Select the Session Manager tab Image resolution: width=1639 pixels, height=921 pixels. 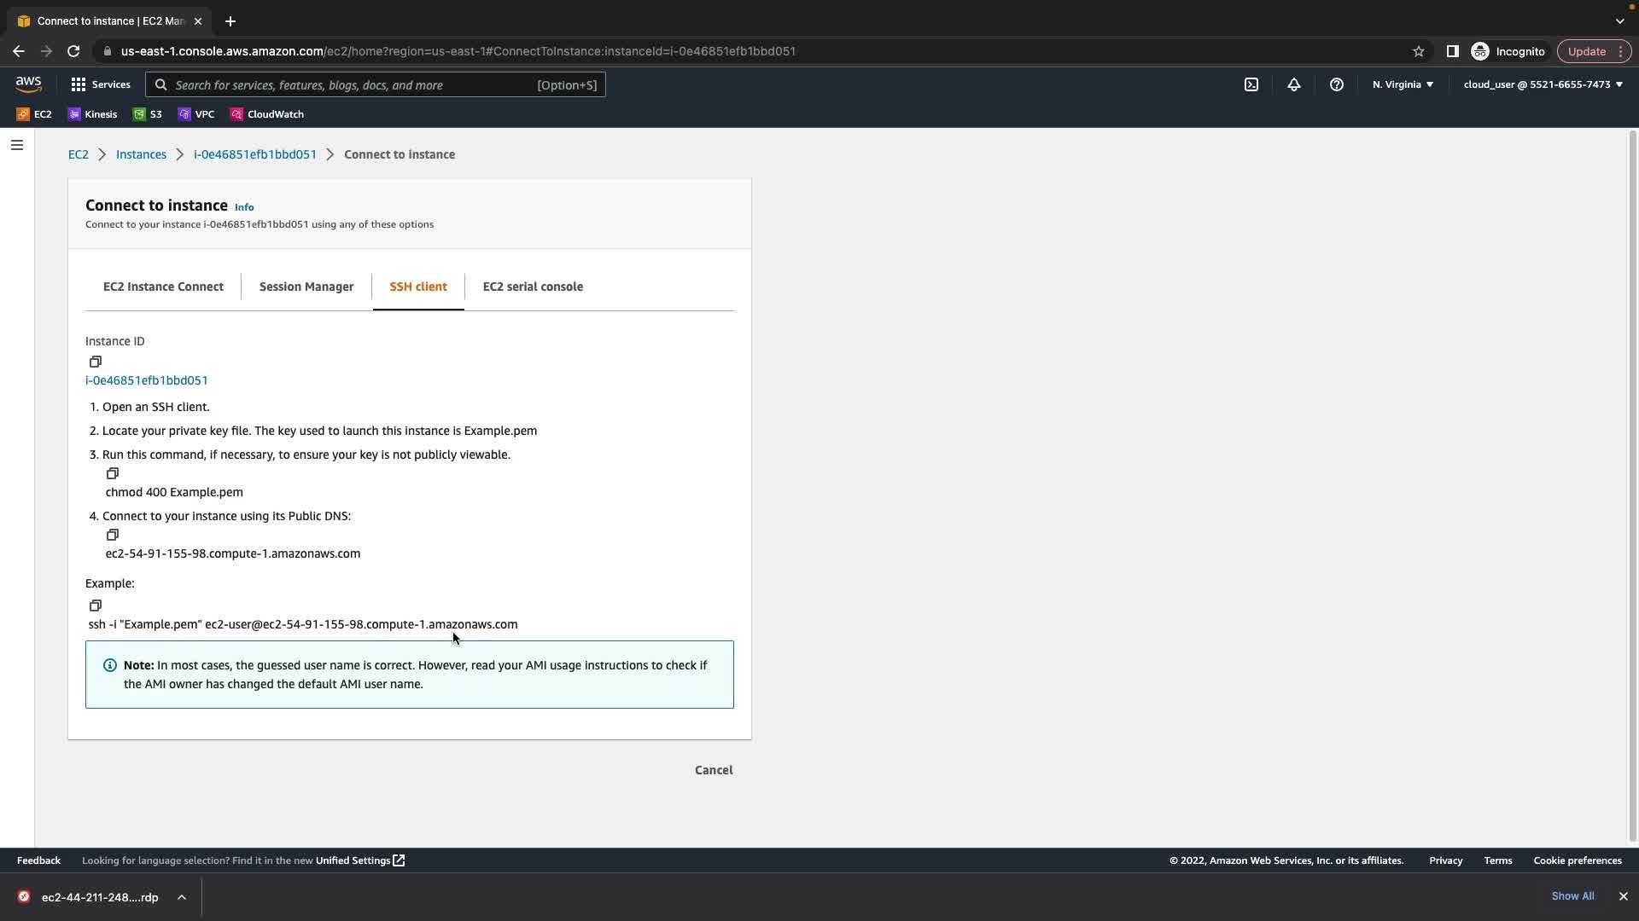306,287
